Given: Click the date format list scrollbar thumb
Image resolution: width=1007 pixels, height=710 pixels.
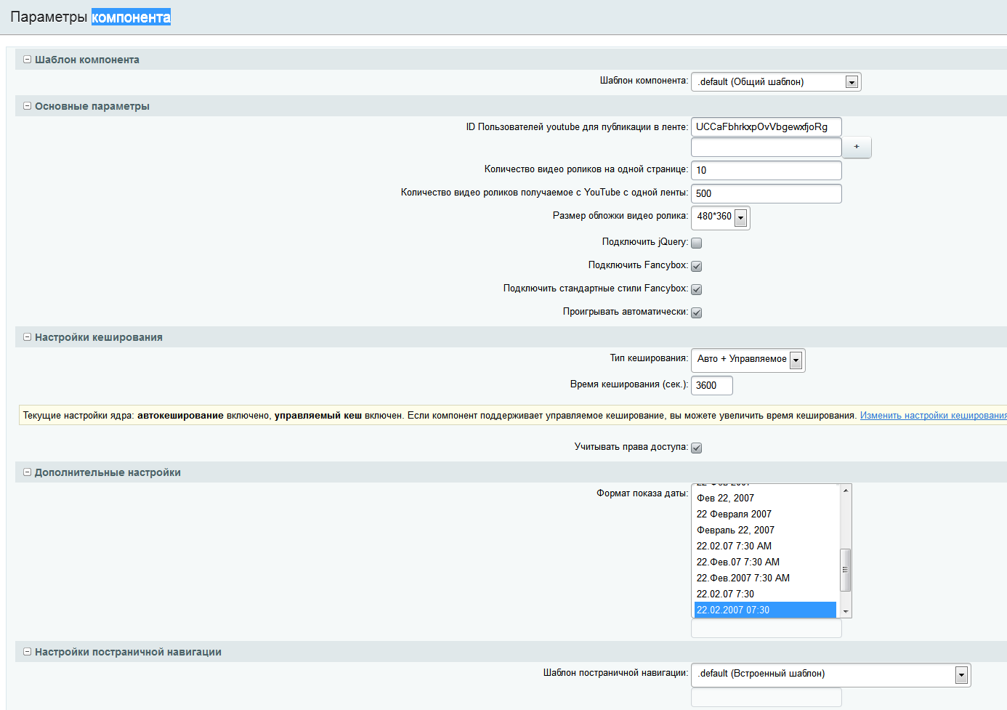Looking at the screenshot, I should (845, 570).
